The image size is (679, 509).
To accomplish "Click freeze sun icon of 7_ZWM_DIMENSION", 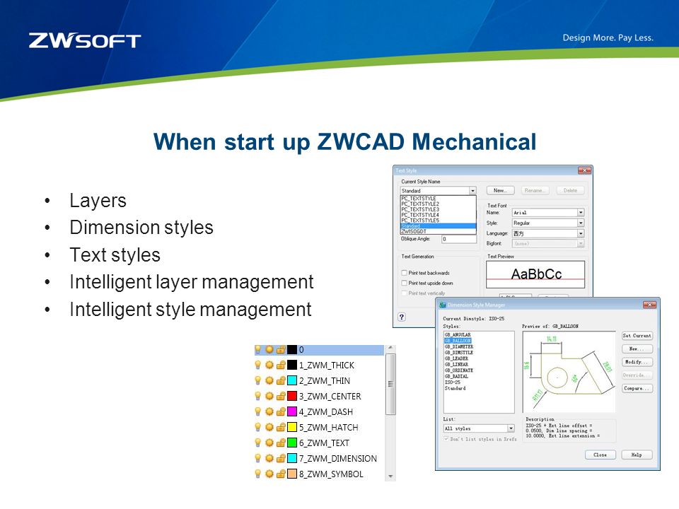I will (x=269, y=458).
